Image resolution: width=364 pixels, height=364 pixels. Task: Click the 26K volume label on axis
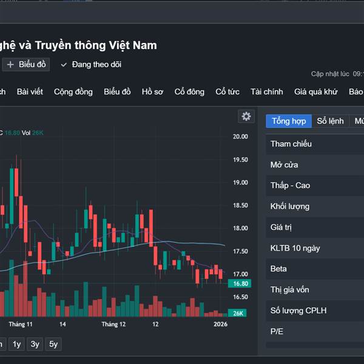[x=237, y=313]
